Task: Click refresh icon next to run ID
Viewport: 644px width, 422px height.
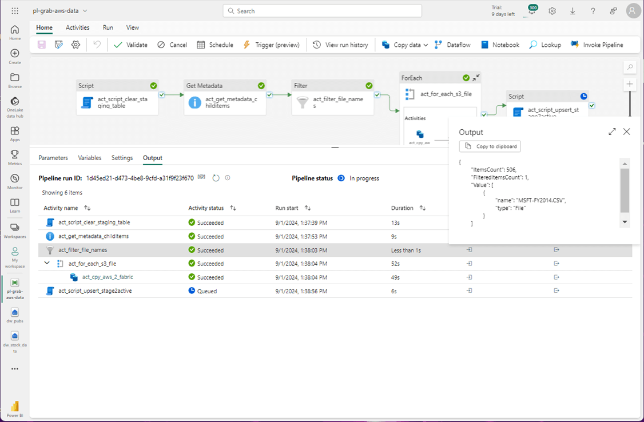Action: point(216,178)
